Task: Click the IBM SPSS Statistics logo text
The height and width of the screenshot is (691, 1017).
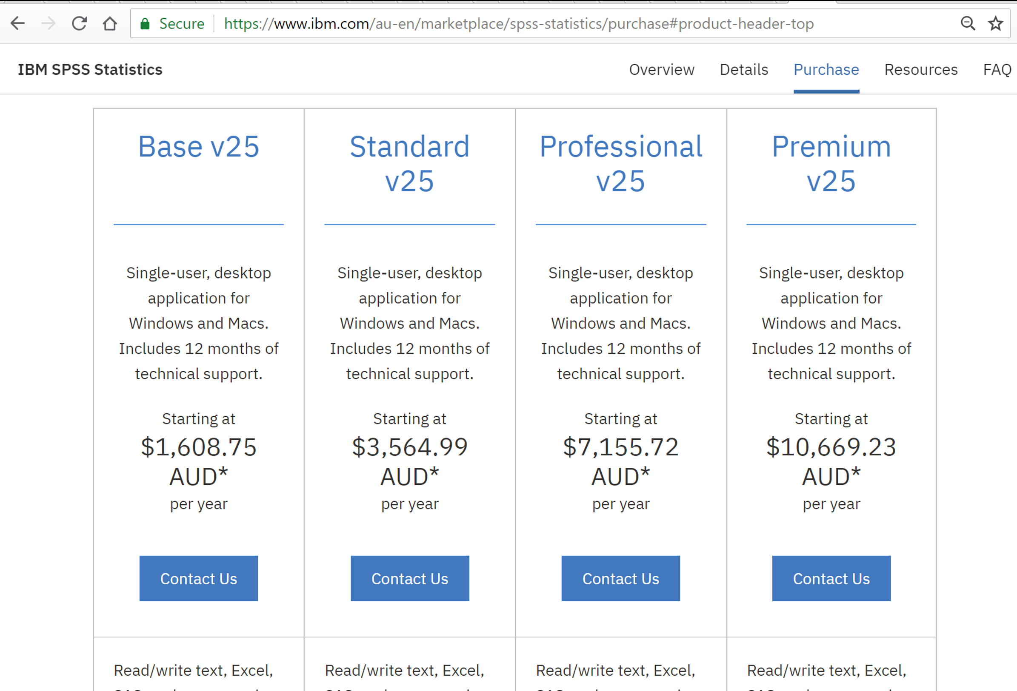Action: coord(90,69)
